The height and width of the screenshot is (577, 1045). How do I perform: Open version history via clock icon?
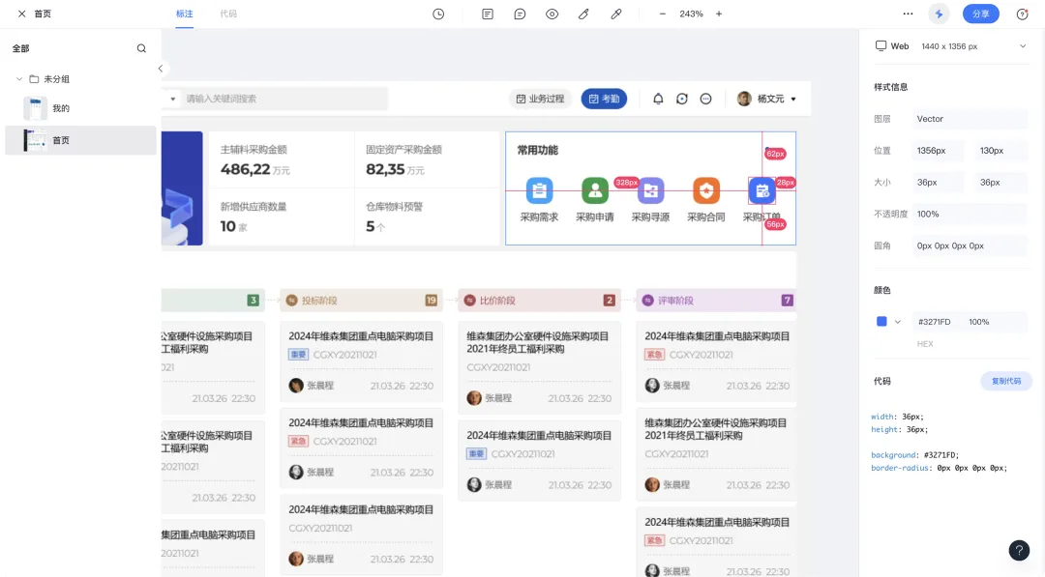438,14
